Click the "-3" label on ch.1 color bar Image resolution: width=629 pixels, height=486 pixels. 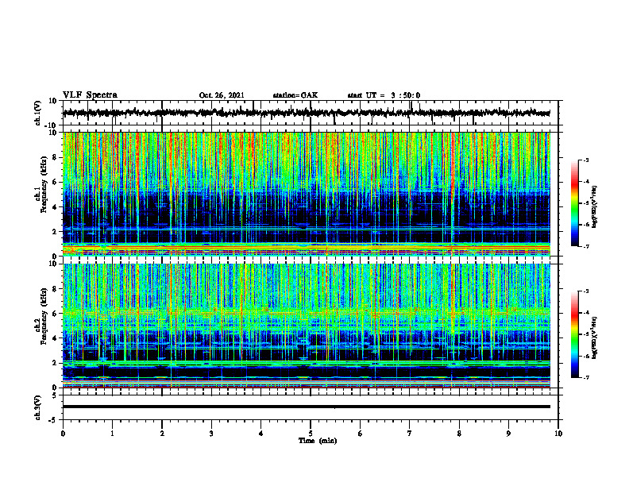pyautogui.click(x=585, y=160)
